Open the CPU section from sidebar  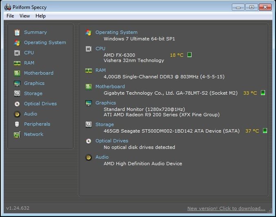point(29,53)
